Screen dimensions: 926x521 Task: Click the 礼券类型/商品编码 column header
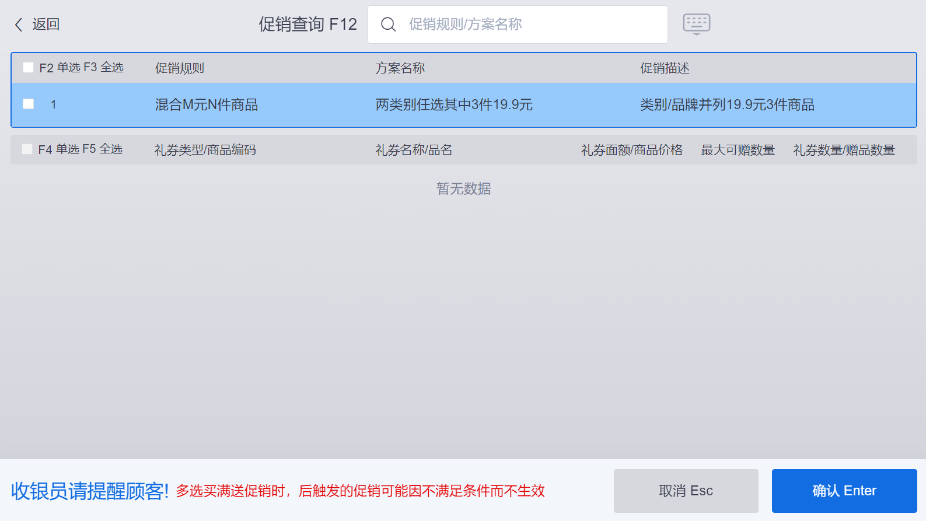205,150
